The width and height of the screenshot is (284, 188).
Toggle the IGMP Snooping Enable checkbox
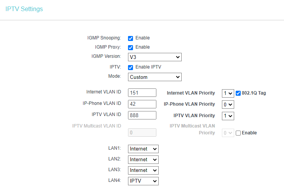[x=130, y=38]
